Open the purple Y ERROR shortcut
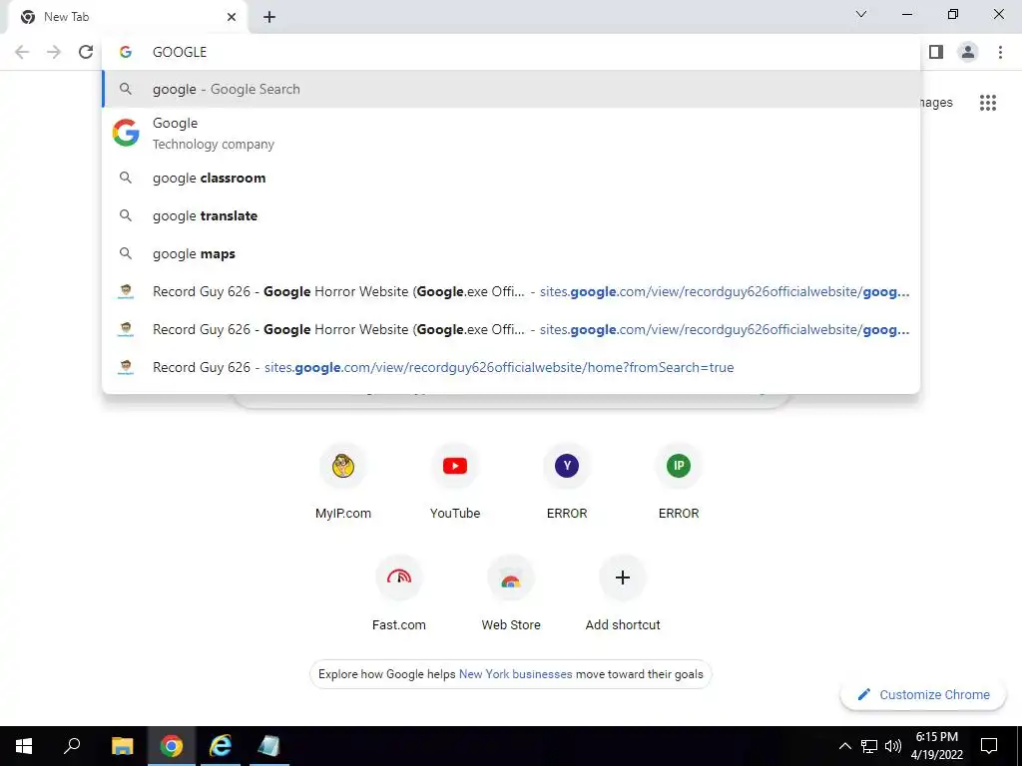The width and height of the screenshot is (1022, 766). (x=567, y=482)
